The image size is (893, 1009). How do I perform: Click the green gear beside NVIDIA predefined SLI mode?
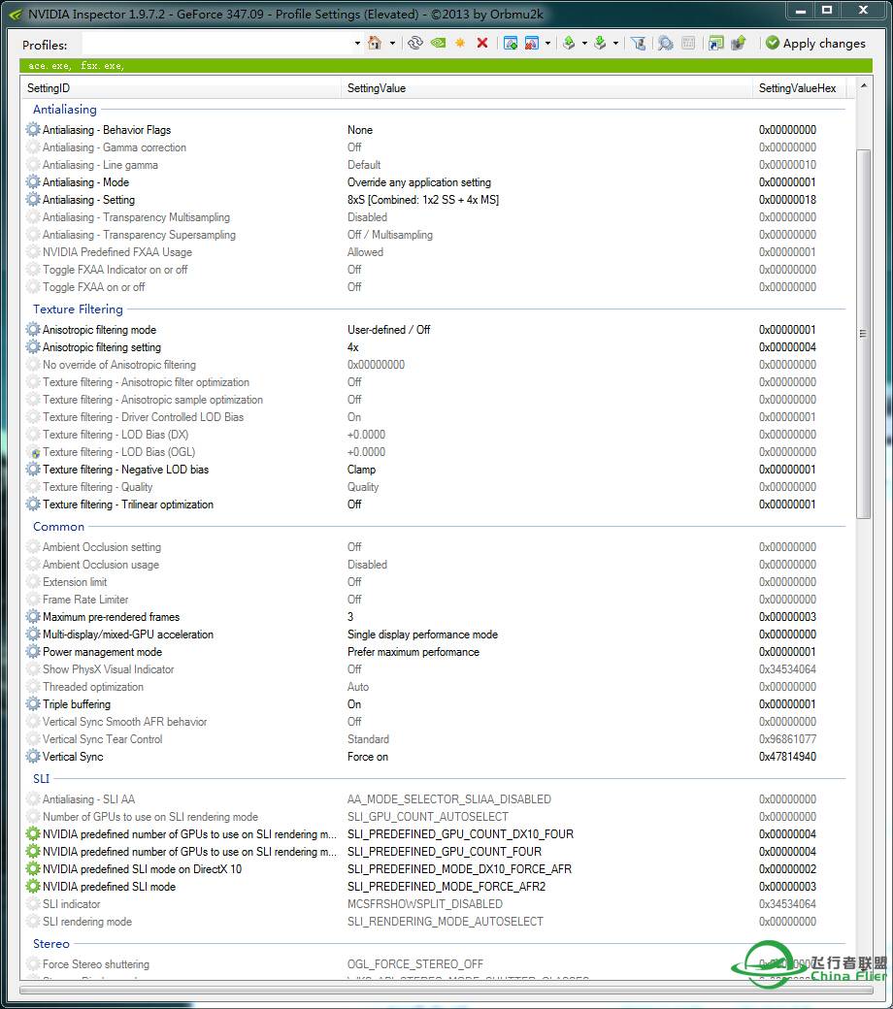[x=33, y=886]
